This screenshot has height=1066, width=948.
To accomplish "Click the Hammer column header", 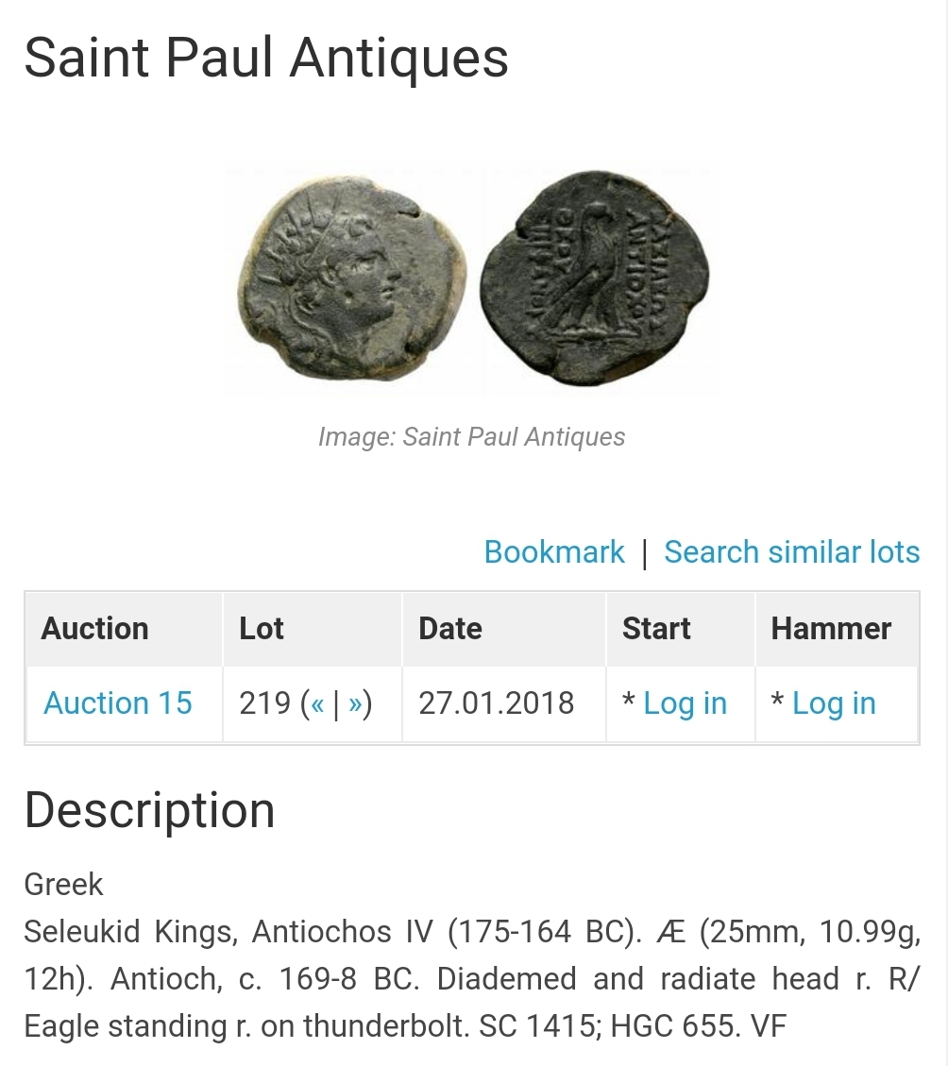I will (831, 628).
